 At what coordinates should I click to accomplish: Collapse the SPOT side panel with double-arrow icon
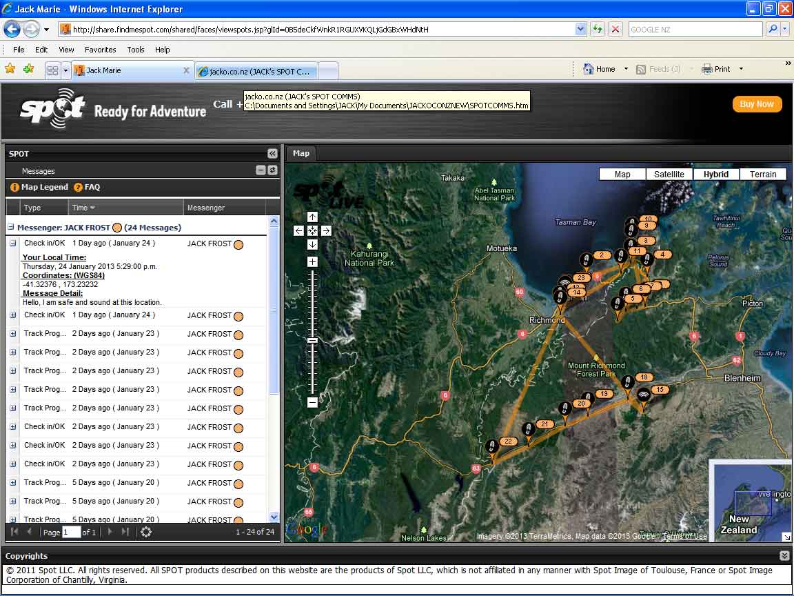272,154
